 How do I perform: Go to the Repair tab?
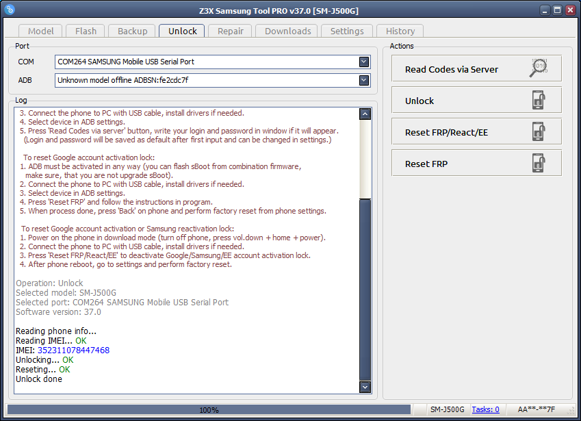tap(230, 31)
